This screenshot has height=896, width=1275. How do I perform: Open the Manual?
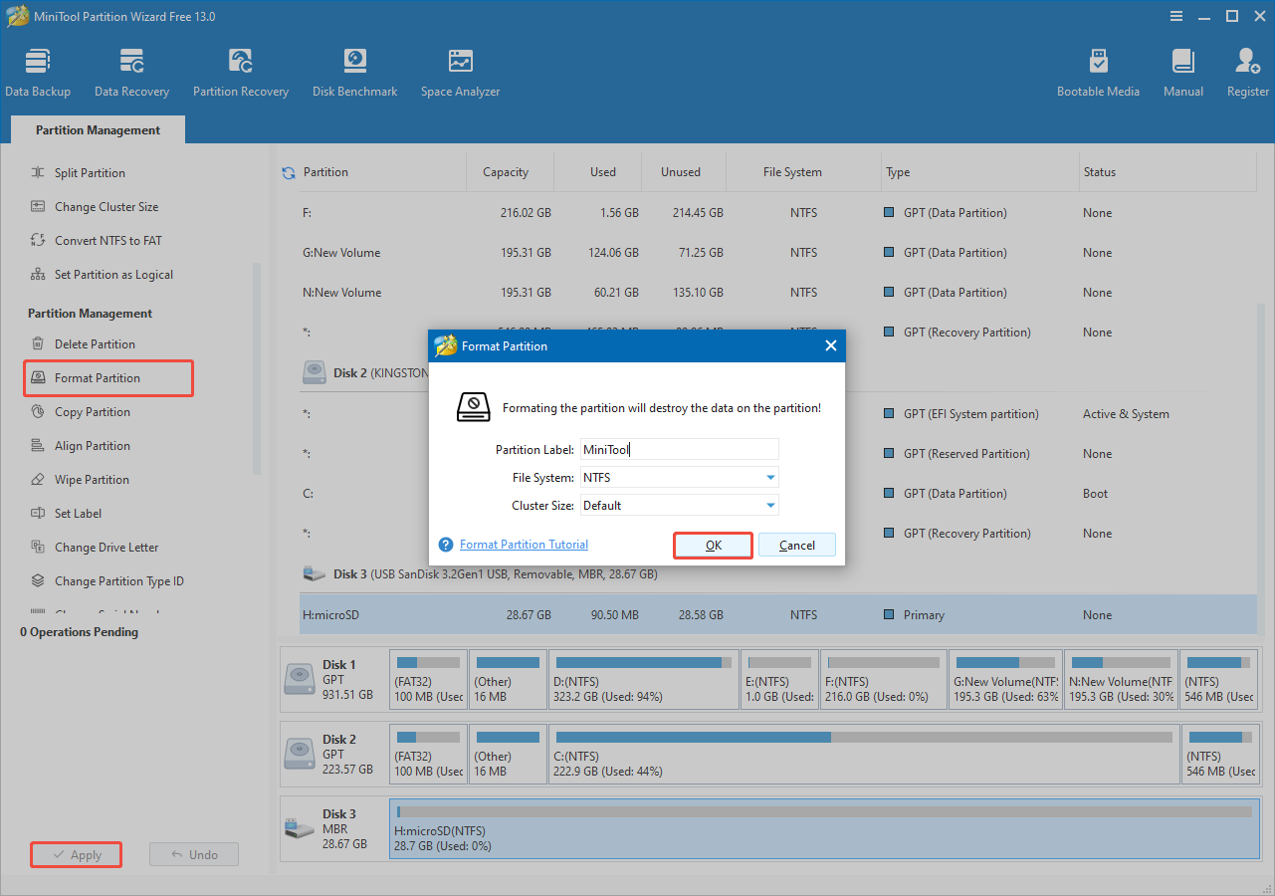click(x=1182, y=70)
